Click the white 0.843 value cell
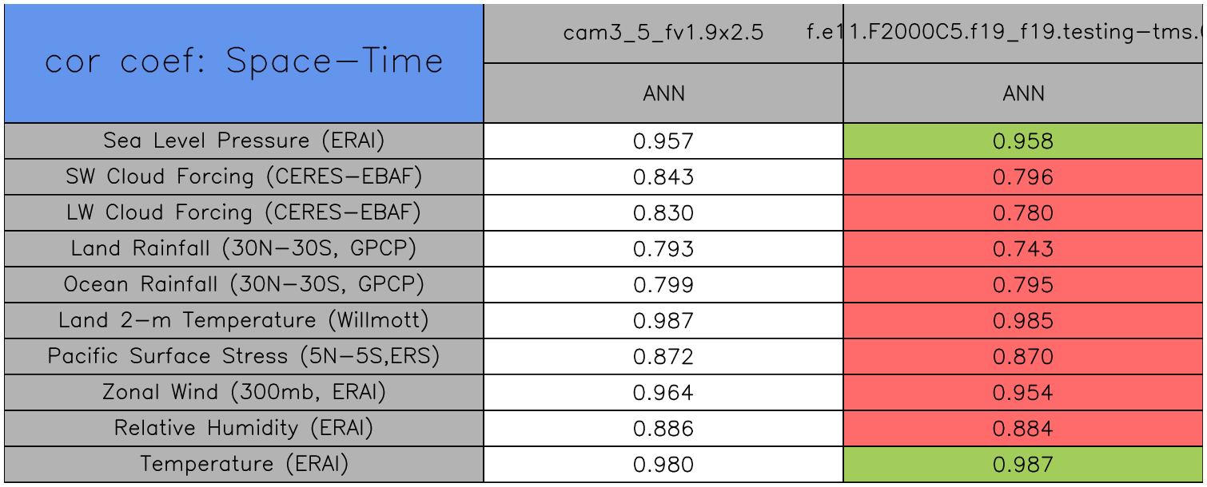 click(x=663, y=177)
